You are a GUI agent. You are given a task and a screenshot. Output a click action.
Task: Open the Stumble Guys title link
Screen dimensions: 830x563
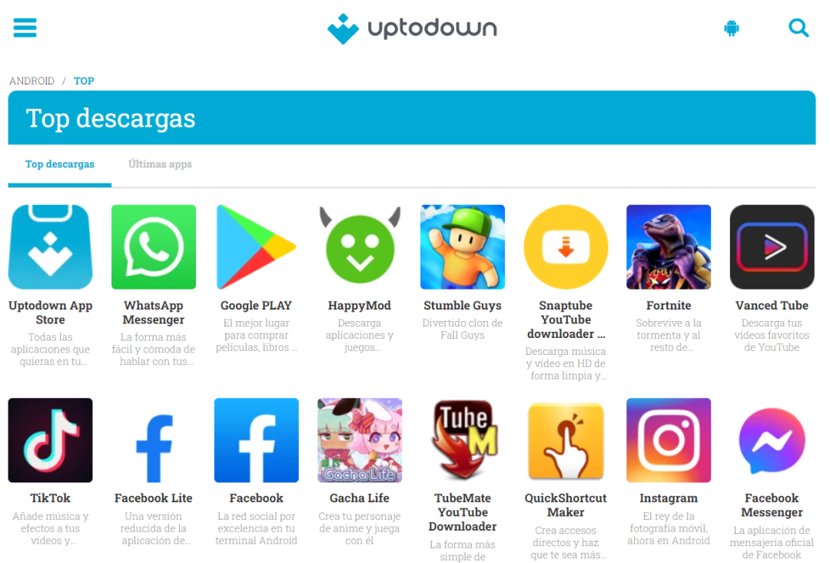pos(462,306)
